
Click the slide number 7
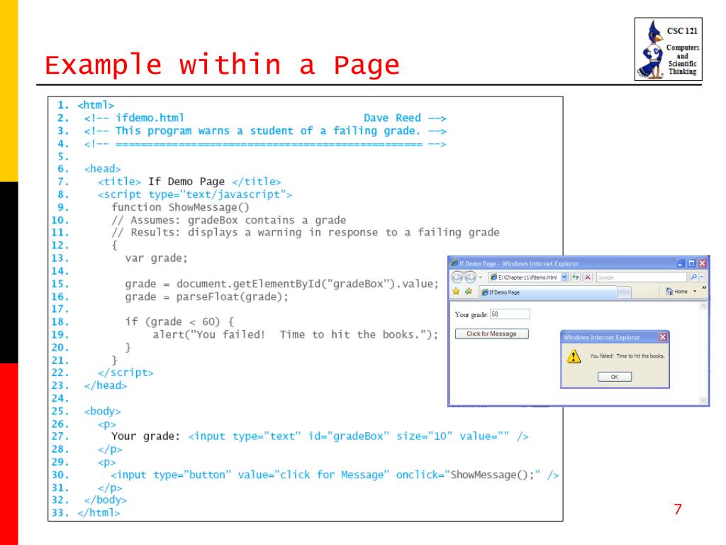[x=678, y=510]
